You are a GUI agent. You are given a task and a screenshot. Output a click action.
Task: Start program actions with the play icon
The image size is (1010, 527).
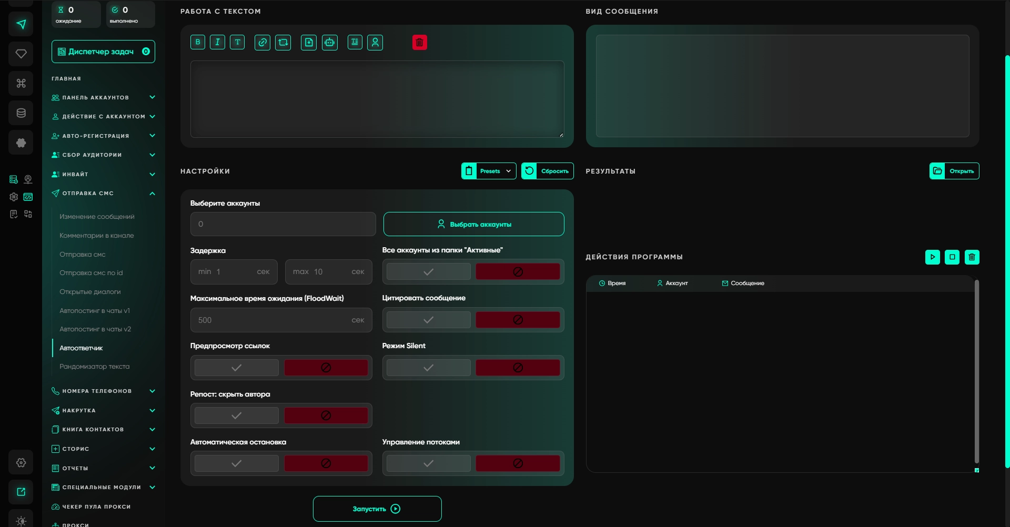[933, 257]
